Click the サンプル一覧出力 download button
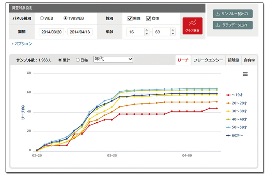 click(x=233, y=14)
